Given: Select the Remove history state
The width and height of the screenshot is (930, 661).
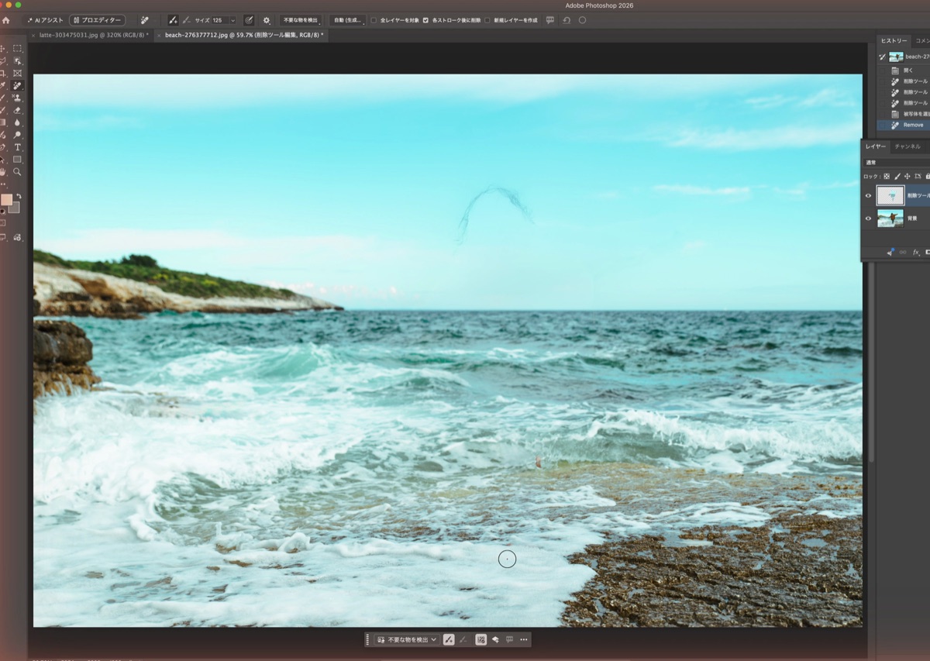Looking at the screenshot, I should click(x=903, y=125).
